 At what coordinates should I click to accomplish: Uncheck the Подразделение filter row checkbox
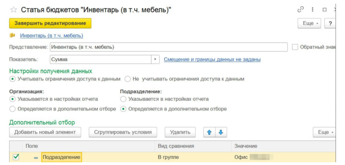point(16,157)
